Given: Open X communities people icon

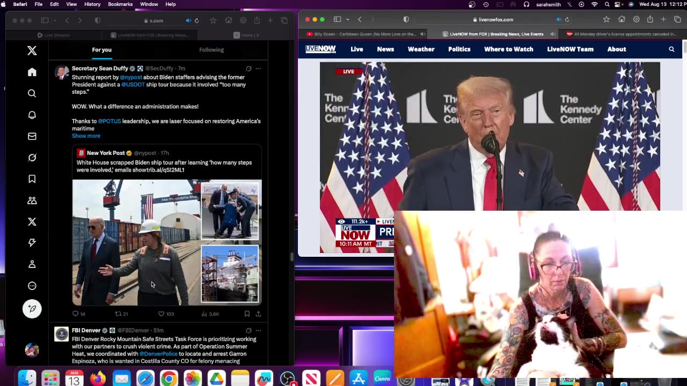Looking at the screenshot, I should 32,201.
